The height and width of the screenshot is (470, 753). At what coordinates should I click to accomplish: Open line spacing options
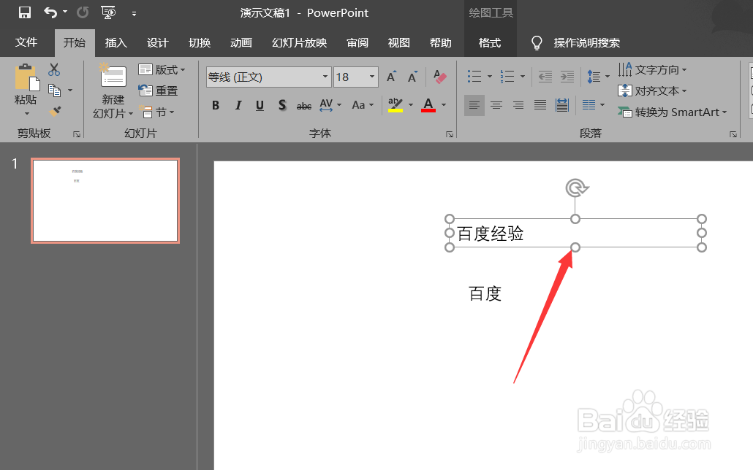(598, 76)
